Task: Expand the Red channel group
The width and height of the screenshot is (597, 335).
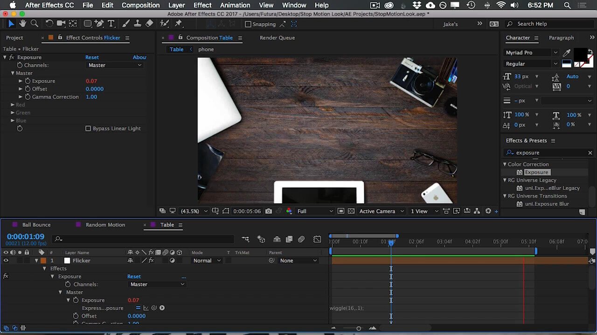Action: click(13, 105)
